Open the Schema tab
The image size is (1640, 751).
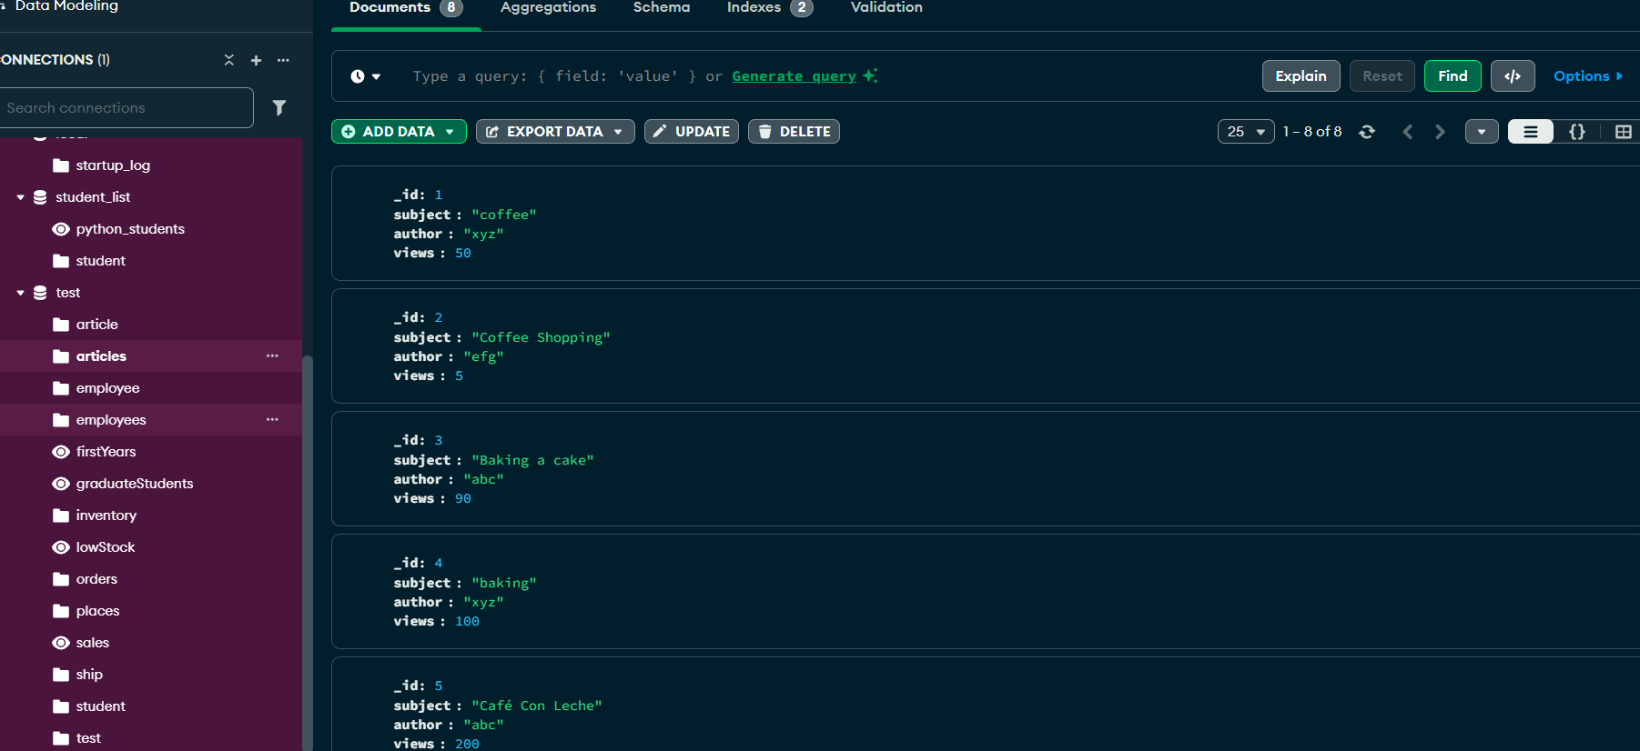(x=662, y=8)
